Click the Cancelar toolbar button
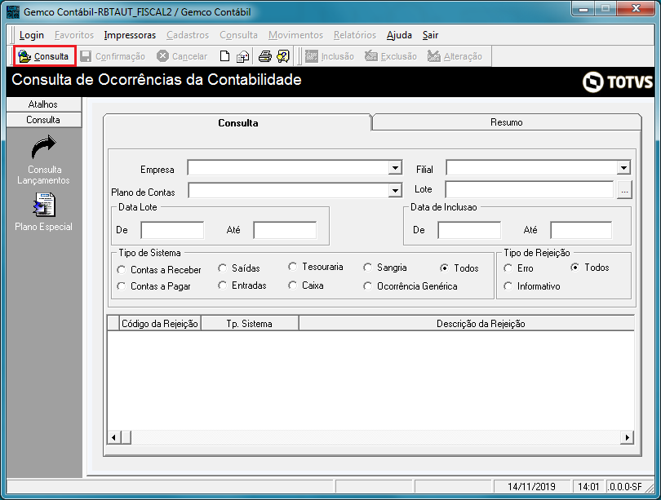 click(x=182, y=56)
